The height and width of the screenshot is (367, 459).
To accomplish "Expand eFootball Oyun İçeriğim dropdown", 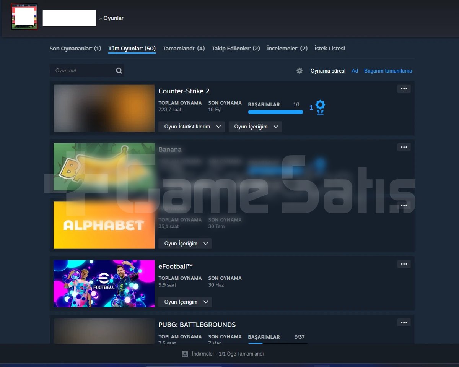I will [x=185, y=302].
